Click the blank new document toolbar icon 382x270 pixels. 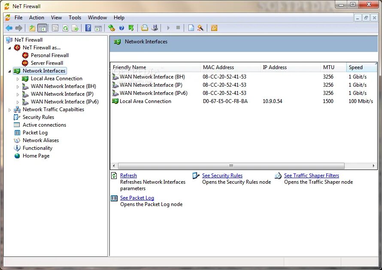click(191, 28)
